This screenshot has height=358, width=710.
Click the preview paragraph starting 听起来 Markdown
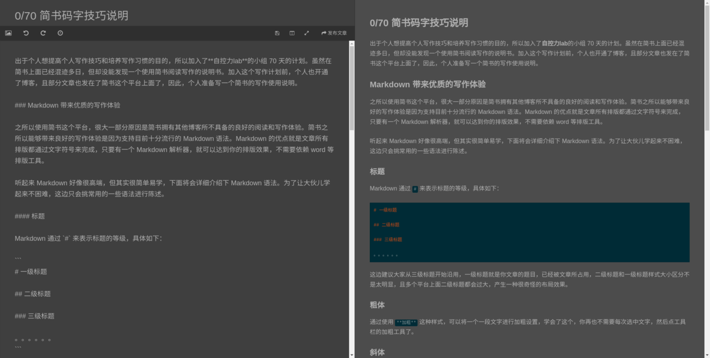(530, 146)
